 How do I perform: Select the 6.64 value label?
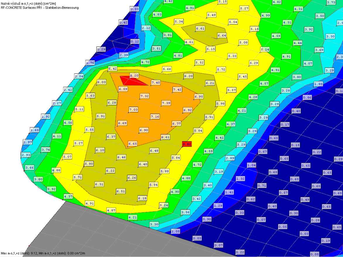(x=222, y=36)
